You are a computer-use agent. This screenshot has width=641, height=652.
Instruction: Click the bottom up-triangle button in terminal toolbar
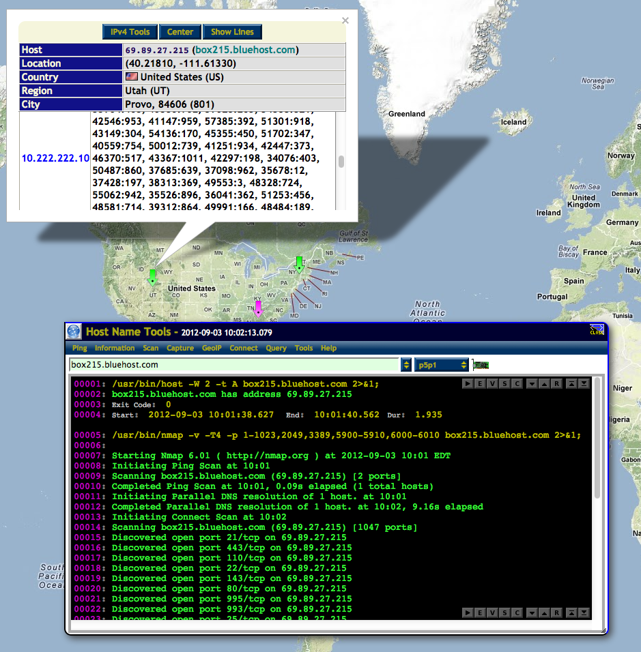pyautogui.click(x=544, y=612)
